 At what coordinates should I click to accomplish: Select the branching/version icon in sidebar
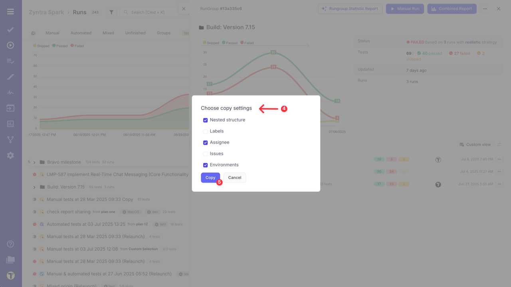pyautogui.click(x=10, y=140)
